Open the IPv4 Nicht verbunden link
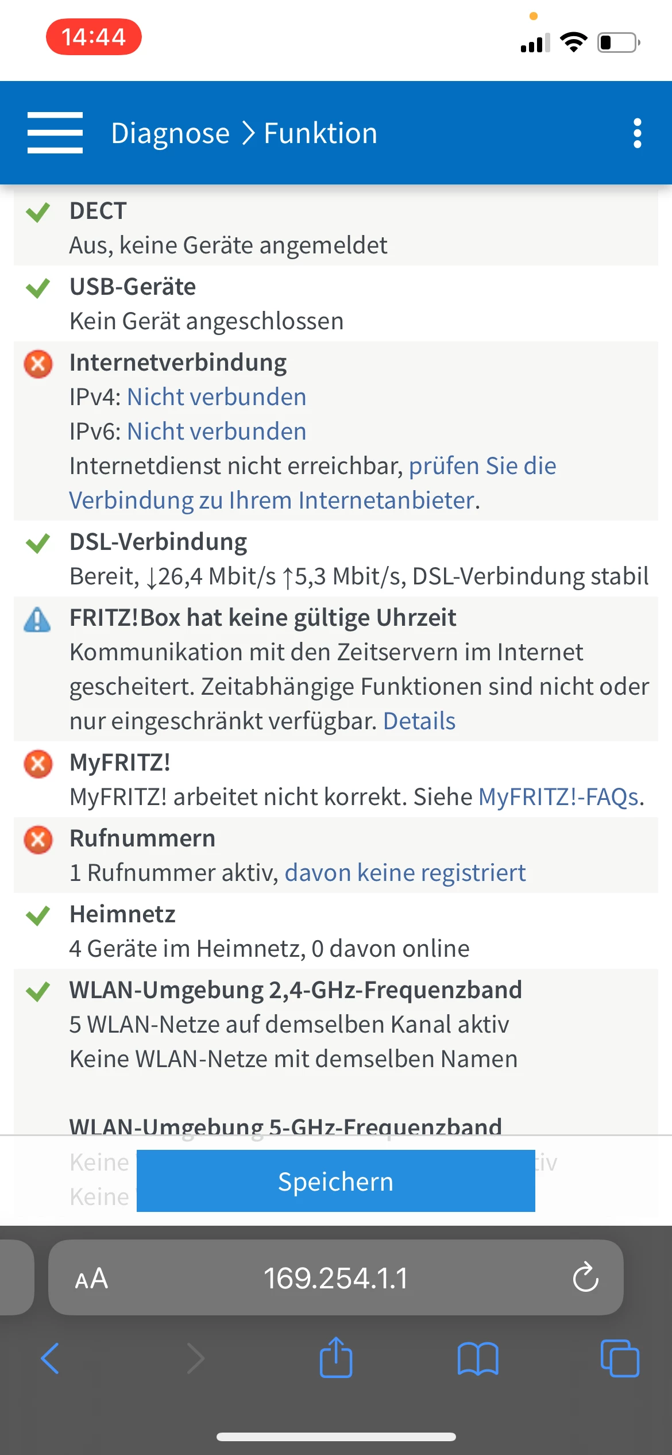Viewport: 672px width, 1455px height. coord(217,397)
